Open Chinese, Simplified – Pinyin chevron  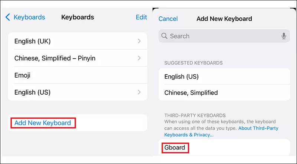[139, 58]
